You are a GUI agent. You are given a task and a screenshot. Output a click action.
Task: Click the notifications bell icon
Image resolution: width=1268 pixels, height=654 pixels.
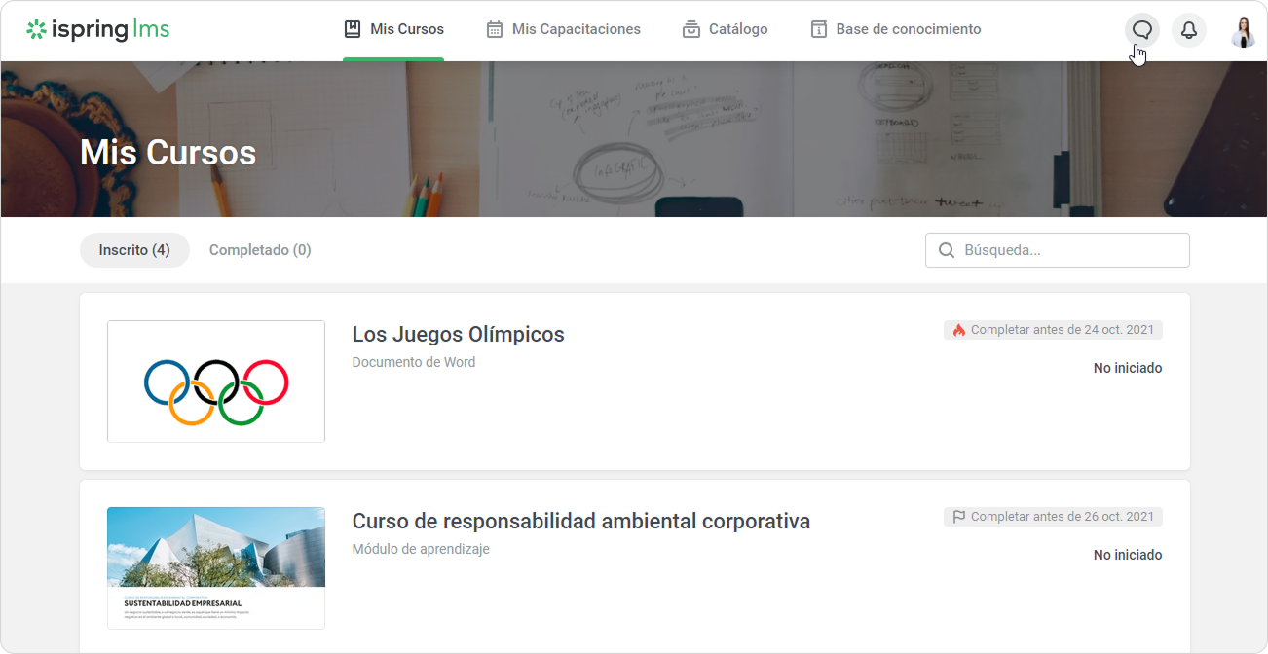coord(1188,30)
